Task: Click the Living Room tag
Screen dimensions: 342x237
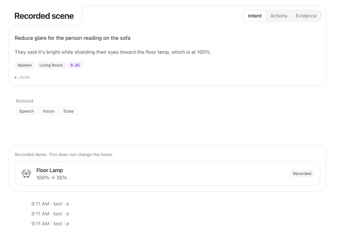Action: pos(51,65)
